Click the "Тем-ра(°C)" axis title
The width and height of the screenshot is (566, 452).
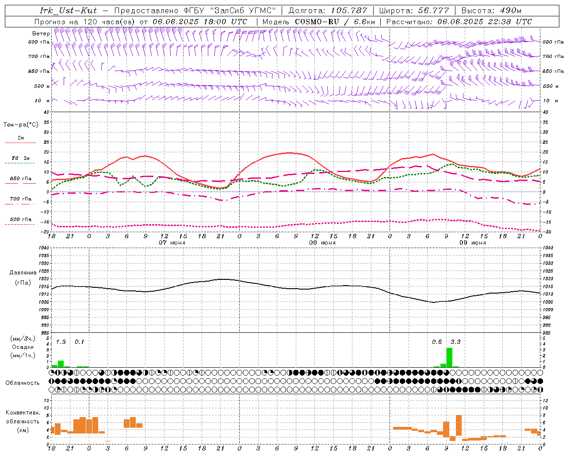[21, 125]
